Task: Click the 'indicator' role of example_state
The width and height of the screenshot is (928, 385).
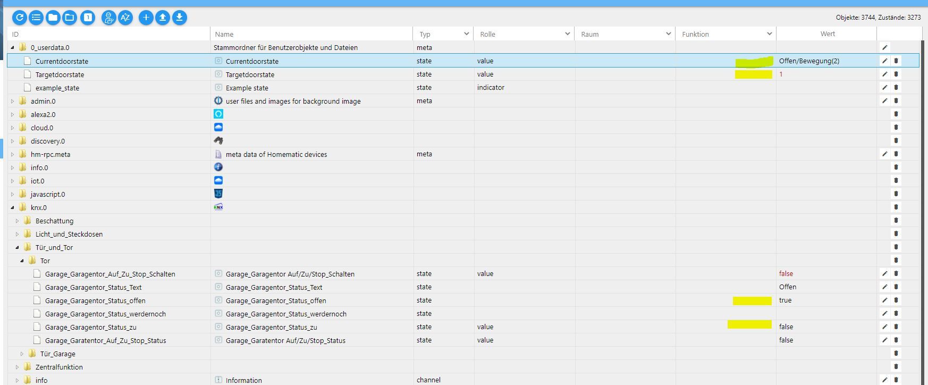Action: click(x=491, y=87)
